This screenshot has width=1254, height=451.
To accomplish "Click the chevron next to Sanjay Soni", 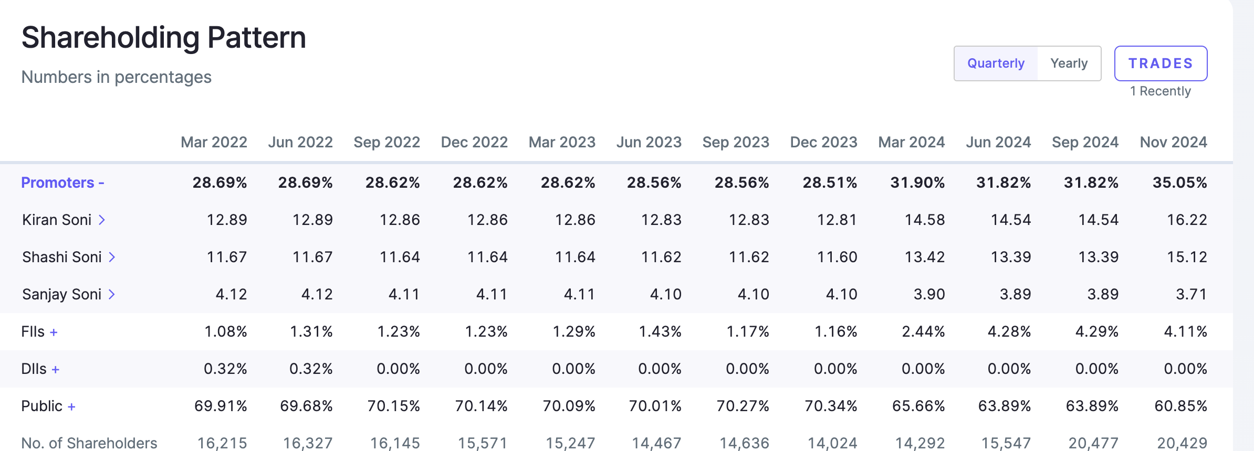I will click(x=112, y=294).
